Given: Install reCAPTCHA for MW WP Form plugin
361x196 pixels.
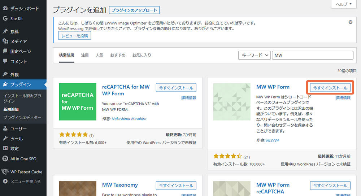Looking at the screenshot, I should (176, 88).
